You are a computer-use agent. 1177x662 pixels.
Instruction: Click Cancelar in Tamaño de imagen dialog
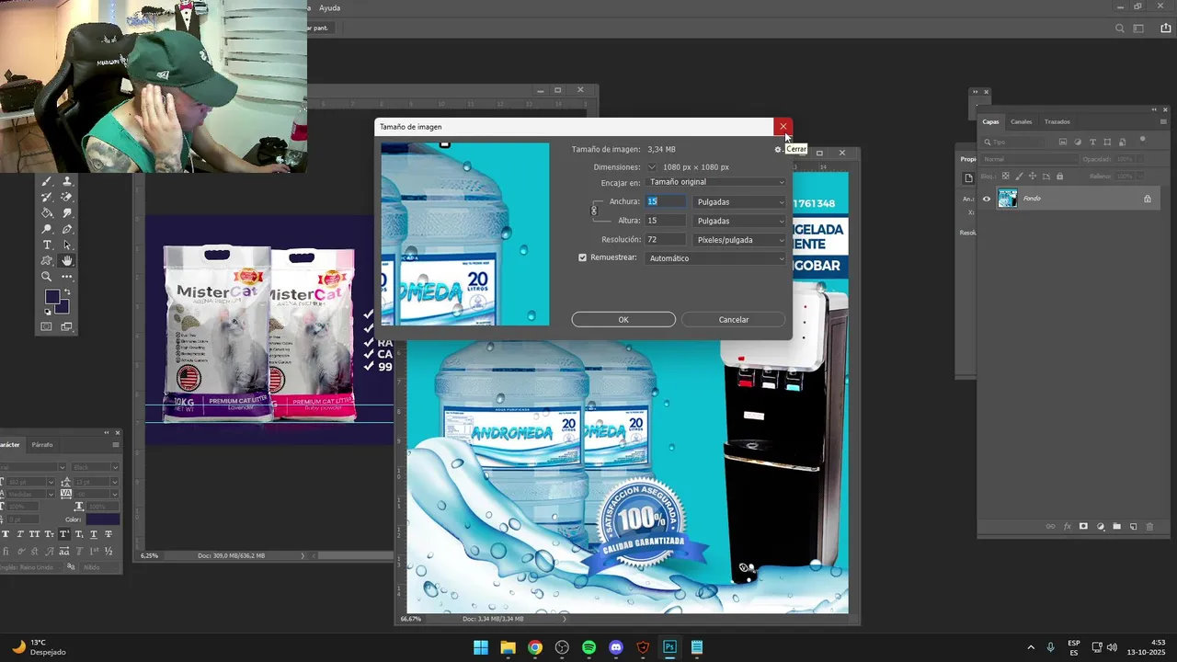click(734, 319)
